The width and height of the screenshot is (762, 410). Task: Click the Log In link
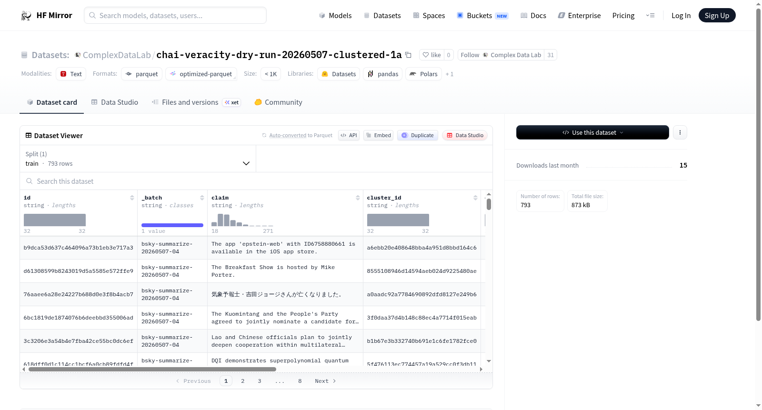681,16
